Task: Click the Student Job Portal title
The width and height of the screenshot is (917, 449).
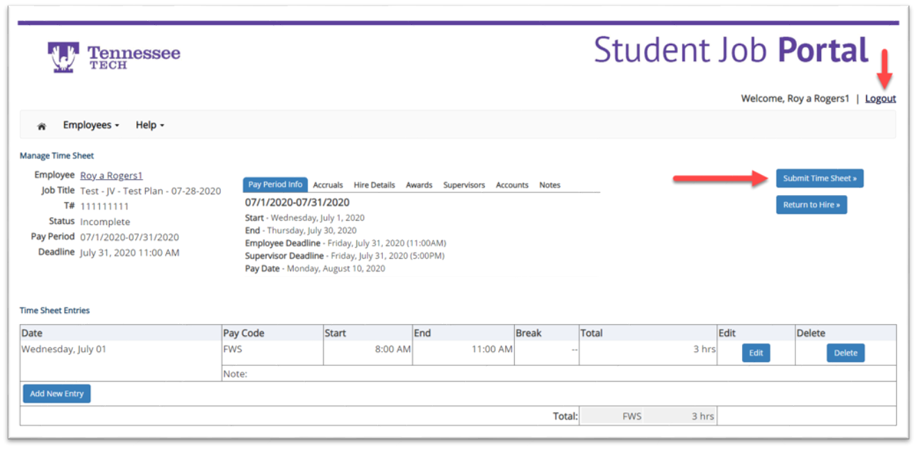Action: (x=731, y=51)
